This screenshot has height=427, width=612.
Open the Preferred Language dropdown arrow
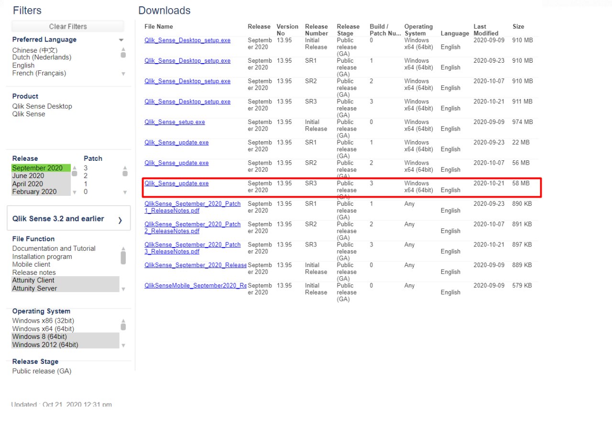[x=121, y=40]
